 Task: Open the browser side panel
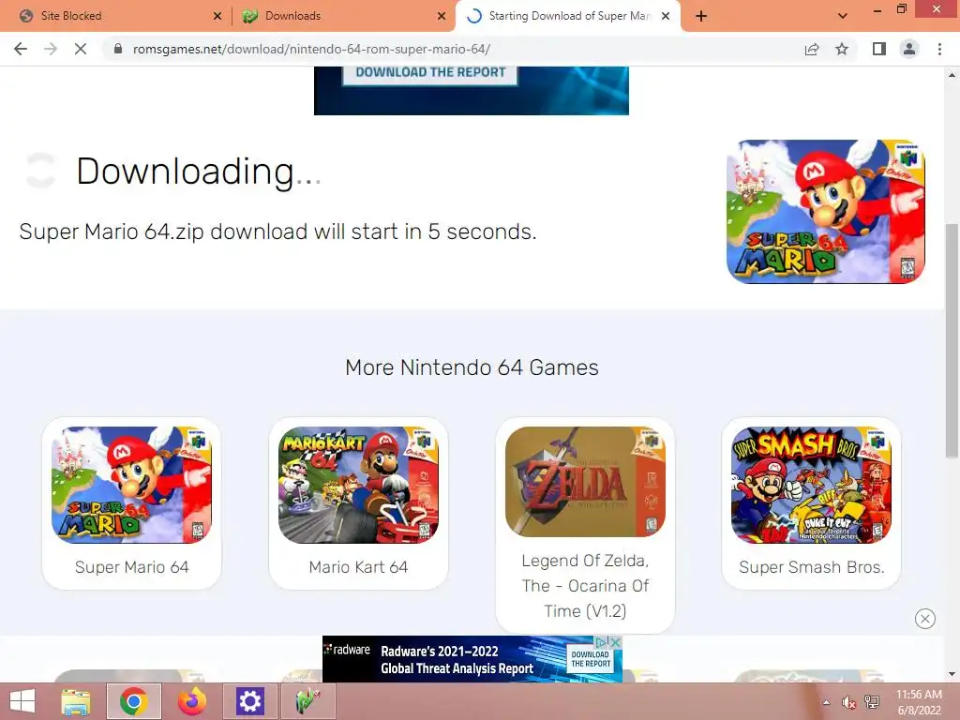click(x=879, y=49)
